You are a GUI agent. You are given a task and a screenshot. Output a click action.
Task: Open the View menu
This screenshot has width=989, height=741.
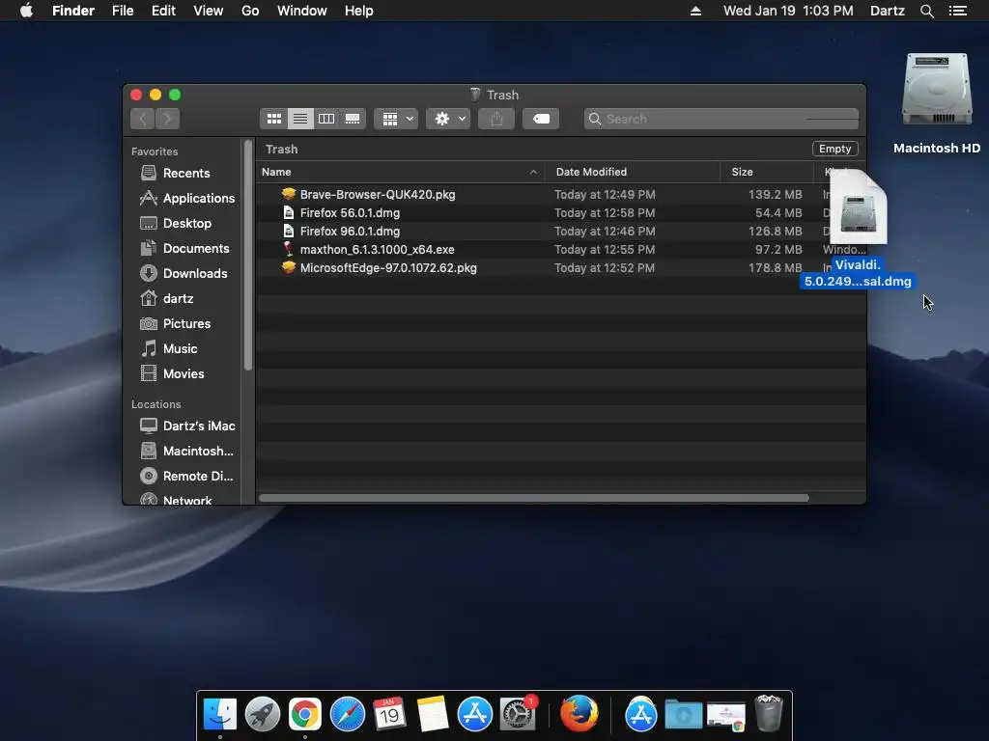click(209, 11)
